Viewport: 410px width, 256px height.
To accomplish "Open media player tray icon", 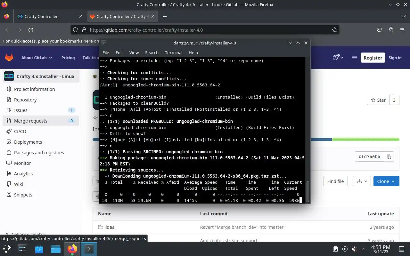I will [x=345, y=249].
